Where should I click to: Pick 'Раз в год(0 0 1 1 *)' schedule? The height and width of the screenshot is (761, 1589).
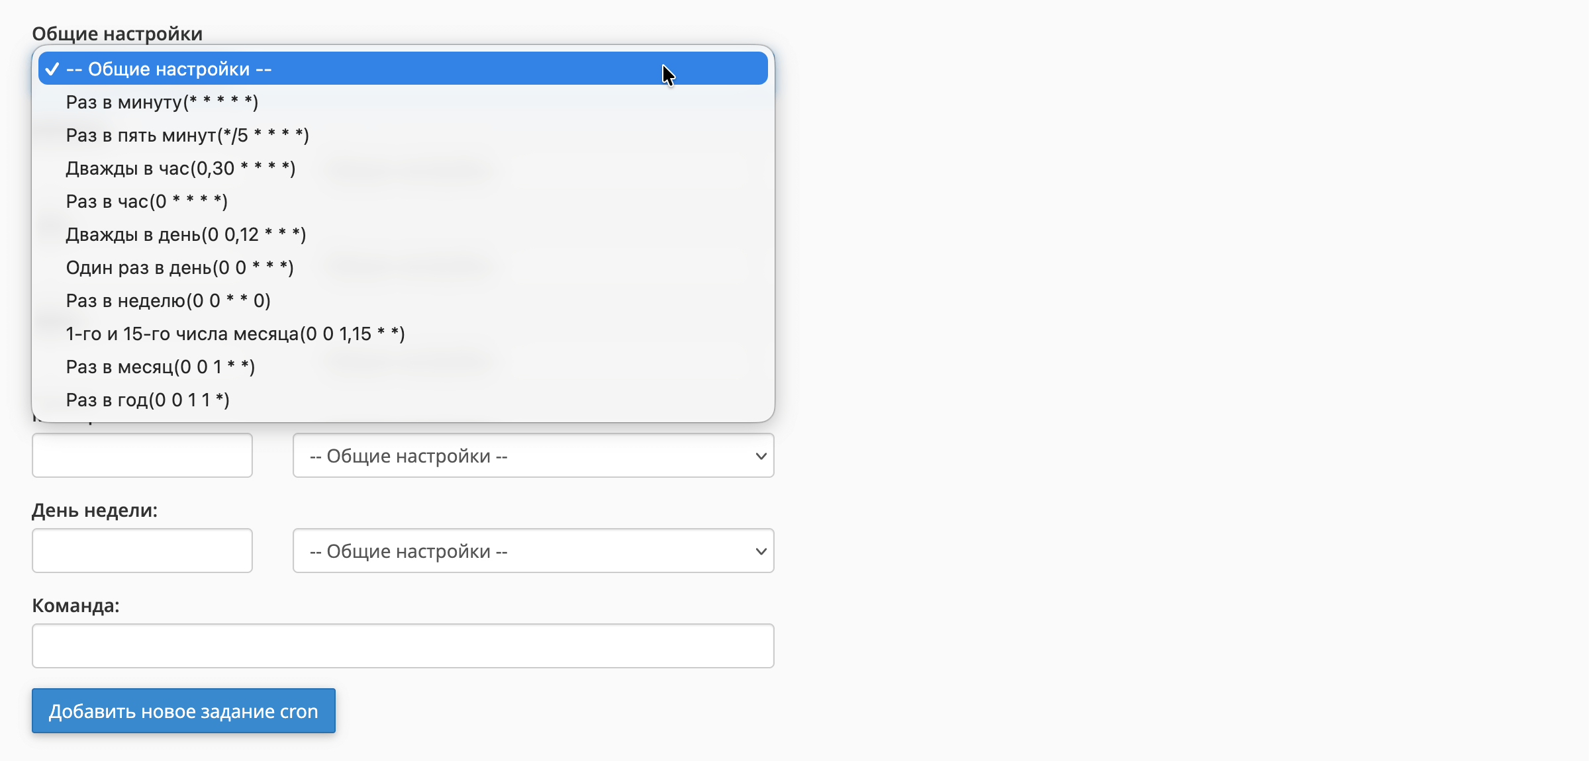pos(147,399)
